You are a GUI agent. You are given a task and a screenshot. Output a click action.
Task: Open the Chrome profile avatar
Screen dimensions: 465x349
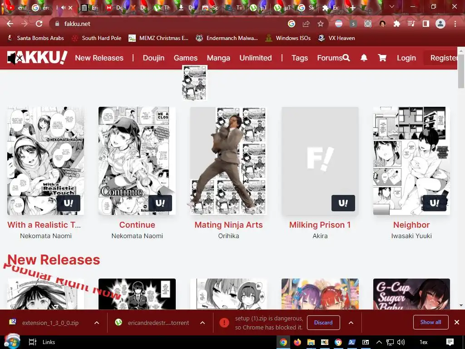[x=440, y=24]
